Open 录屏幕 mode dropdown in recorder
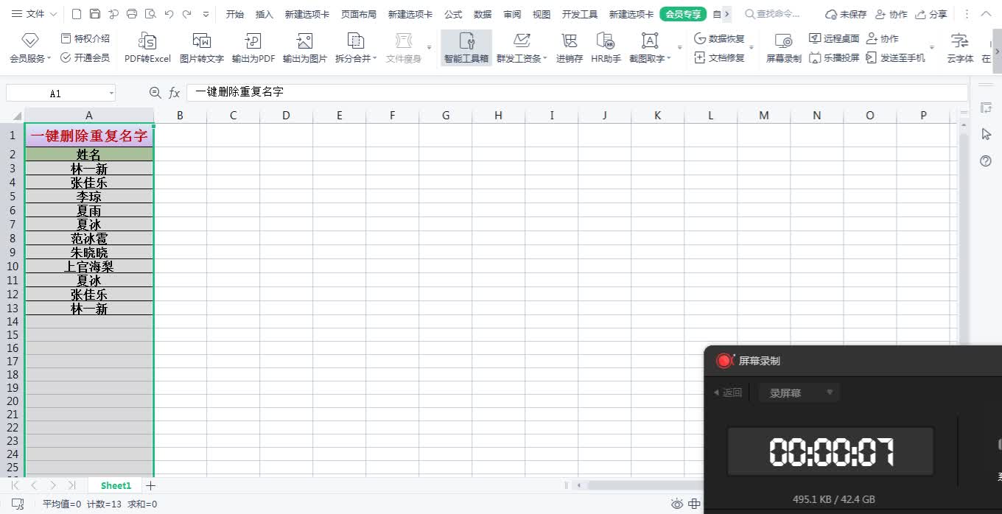 click(799, 392)
